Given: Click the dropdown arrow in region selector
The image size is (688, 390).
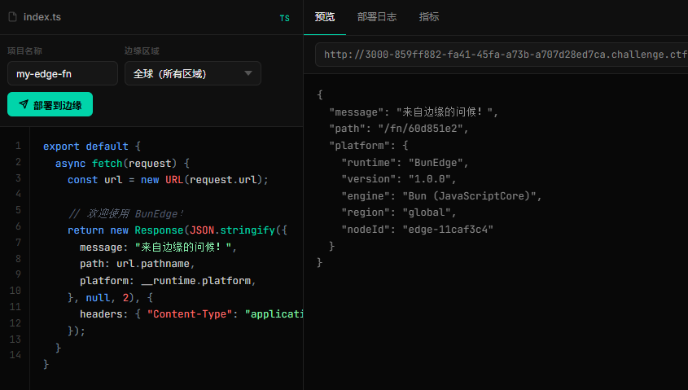Looking at the screenshot, I should tap(248, 73).
